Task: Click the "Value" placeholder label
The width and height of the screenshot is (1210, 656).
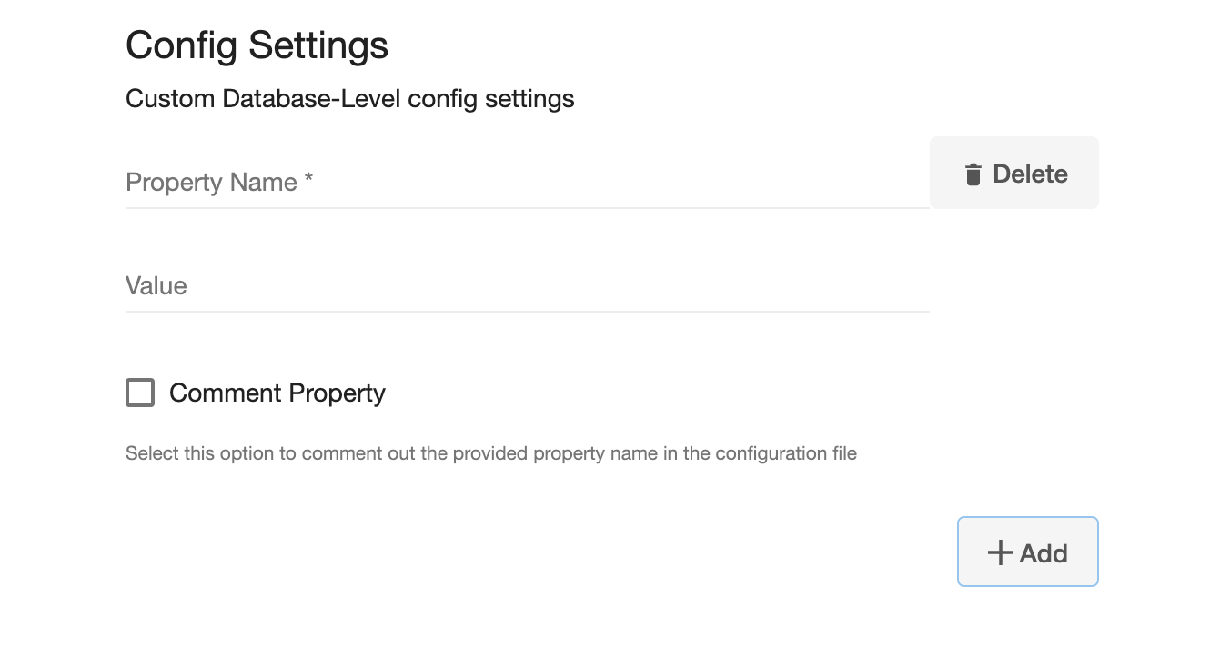Action: [x=156, y=286]
